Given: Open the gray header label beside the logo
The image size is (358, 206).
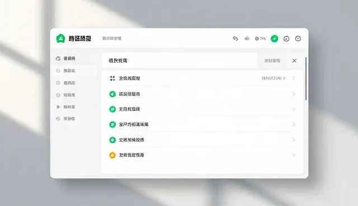Looking at the screenshot, I should [x=112, y=39].
